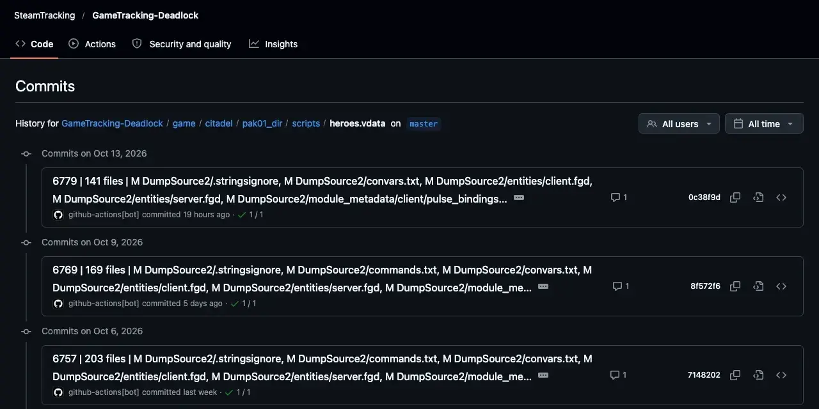
Task: Open the Security and quality tab
Action: 182,44
